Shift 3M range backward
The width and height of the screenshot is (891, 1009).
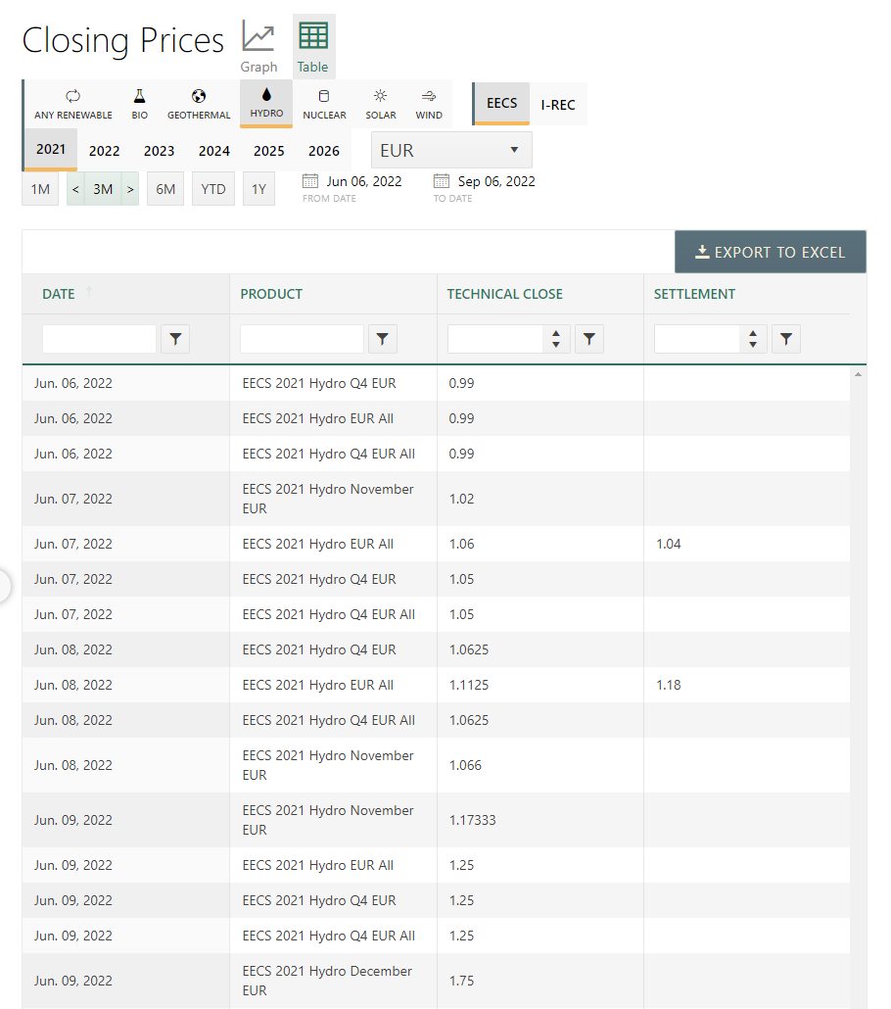point(75,189)
